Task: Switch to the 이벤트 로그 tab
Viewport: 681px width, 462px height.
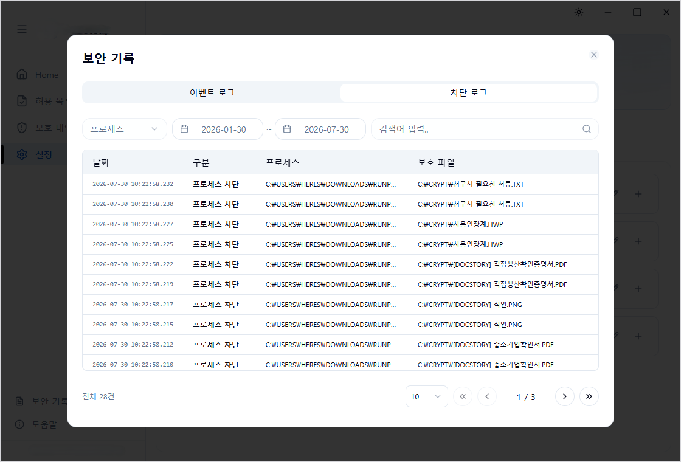Action: (x=212, y=92)
